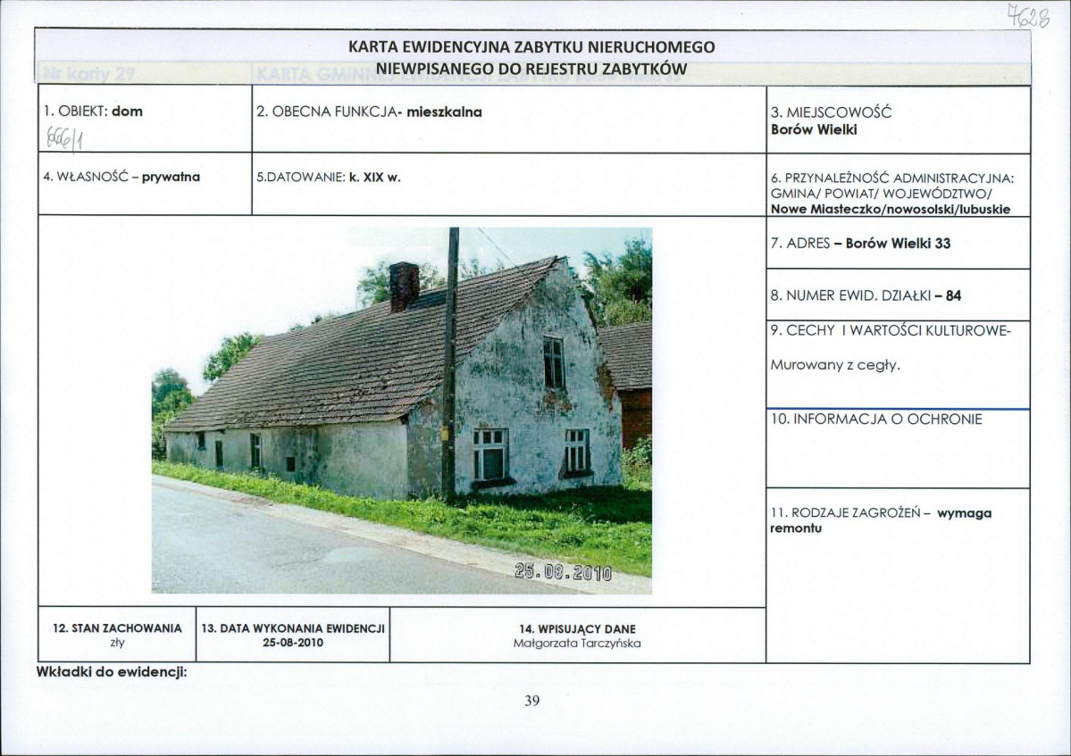
Task: Click the ADRES Borów Wielki 33 field
Action: tap(899, 243)
